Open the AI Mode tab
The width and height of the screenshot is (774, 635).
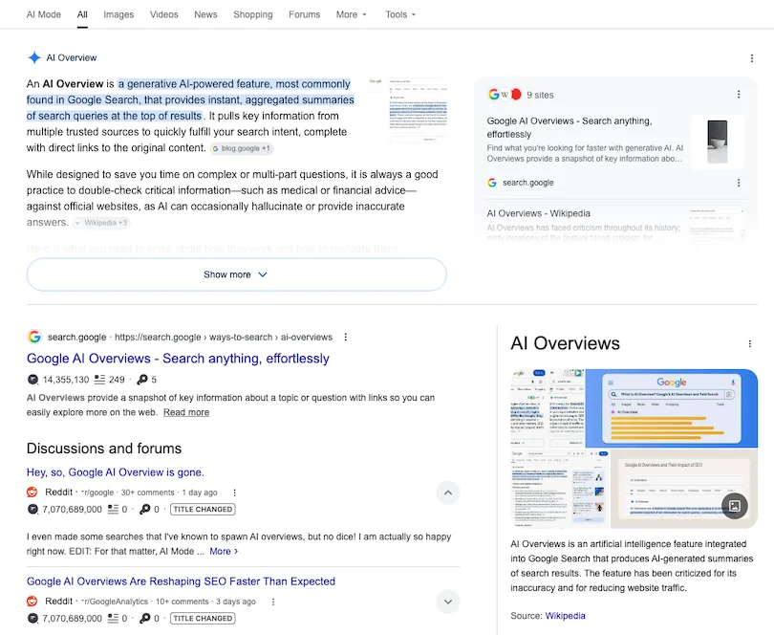coord(43,14)
